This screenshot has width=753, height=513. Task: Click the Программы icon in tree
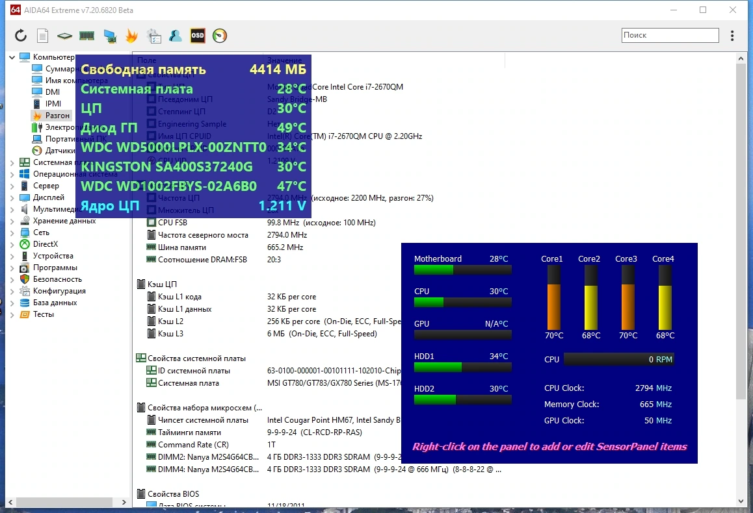pyautogui.click(x=25, y=268)
